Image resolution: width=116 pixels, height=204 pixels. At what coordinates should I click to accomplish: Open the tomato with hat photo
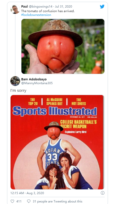[63, 46]
